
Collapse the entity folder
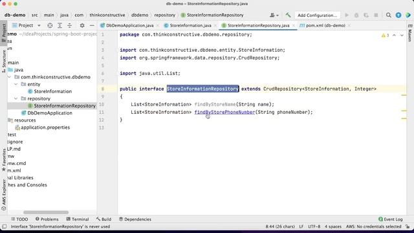tap(16, 84)
